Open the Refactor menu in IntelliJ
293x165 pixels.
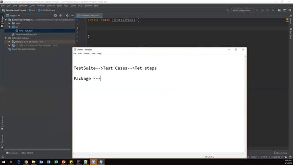[51, 5]
